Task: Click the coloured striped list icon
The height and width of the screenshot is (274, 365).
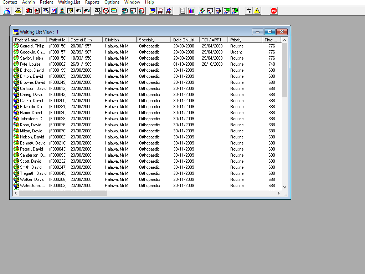Action: (x=114, y=11)
